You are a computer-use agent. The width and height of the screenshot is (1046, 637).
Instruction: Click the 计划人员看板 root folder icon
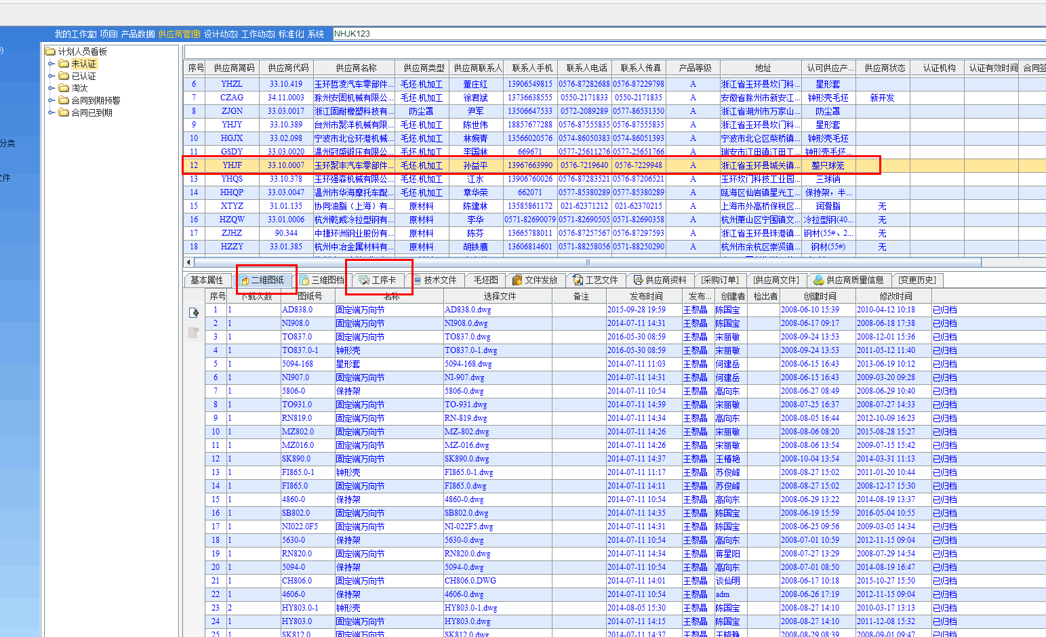tap(50, 52)
